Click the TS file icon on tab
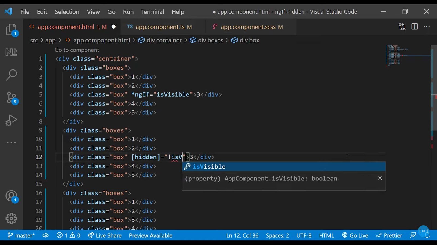Screen dimensions: 437x245 (130, 27)
